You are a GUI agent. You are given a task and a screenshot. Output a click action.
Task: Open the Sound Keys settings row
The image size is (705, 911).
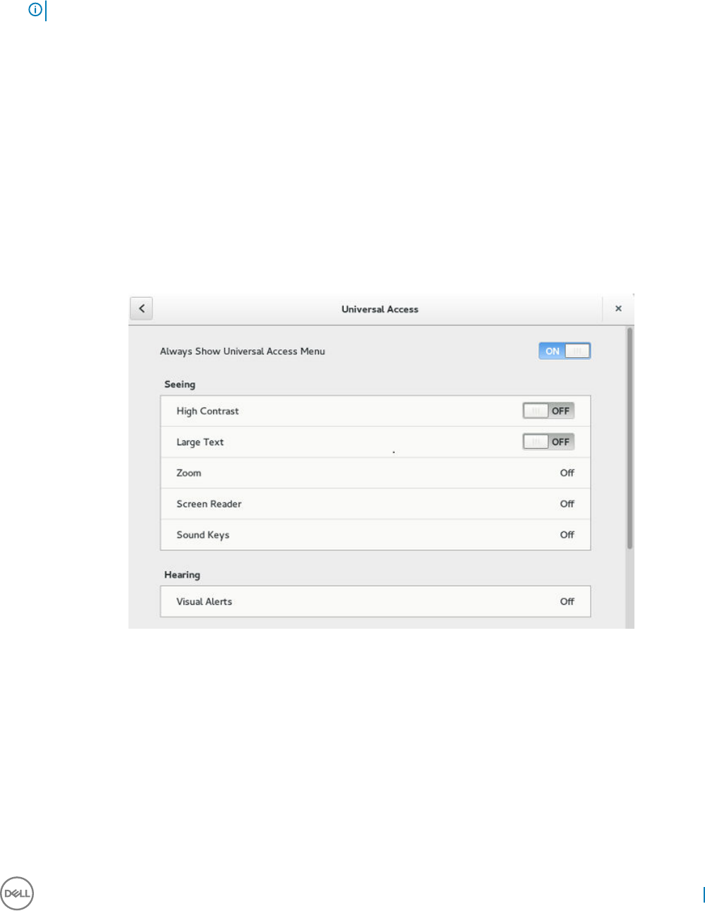(x=375, y=535)
